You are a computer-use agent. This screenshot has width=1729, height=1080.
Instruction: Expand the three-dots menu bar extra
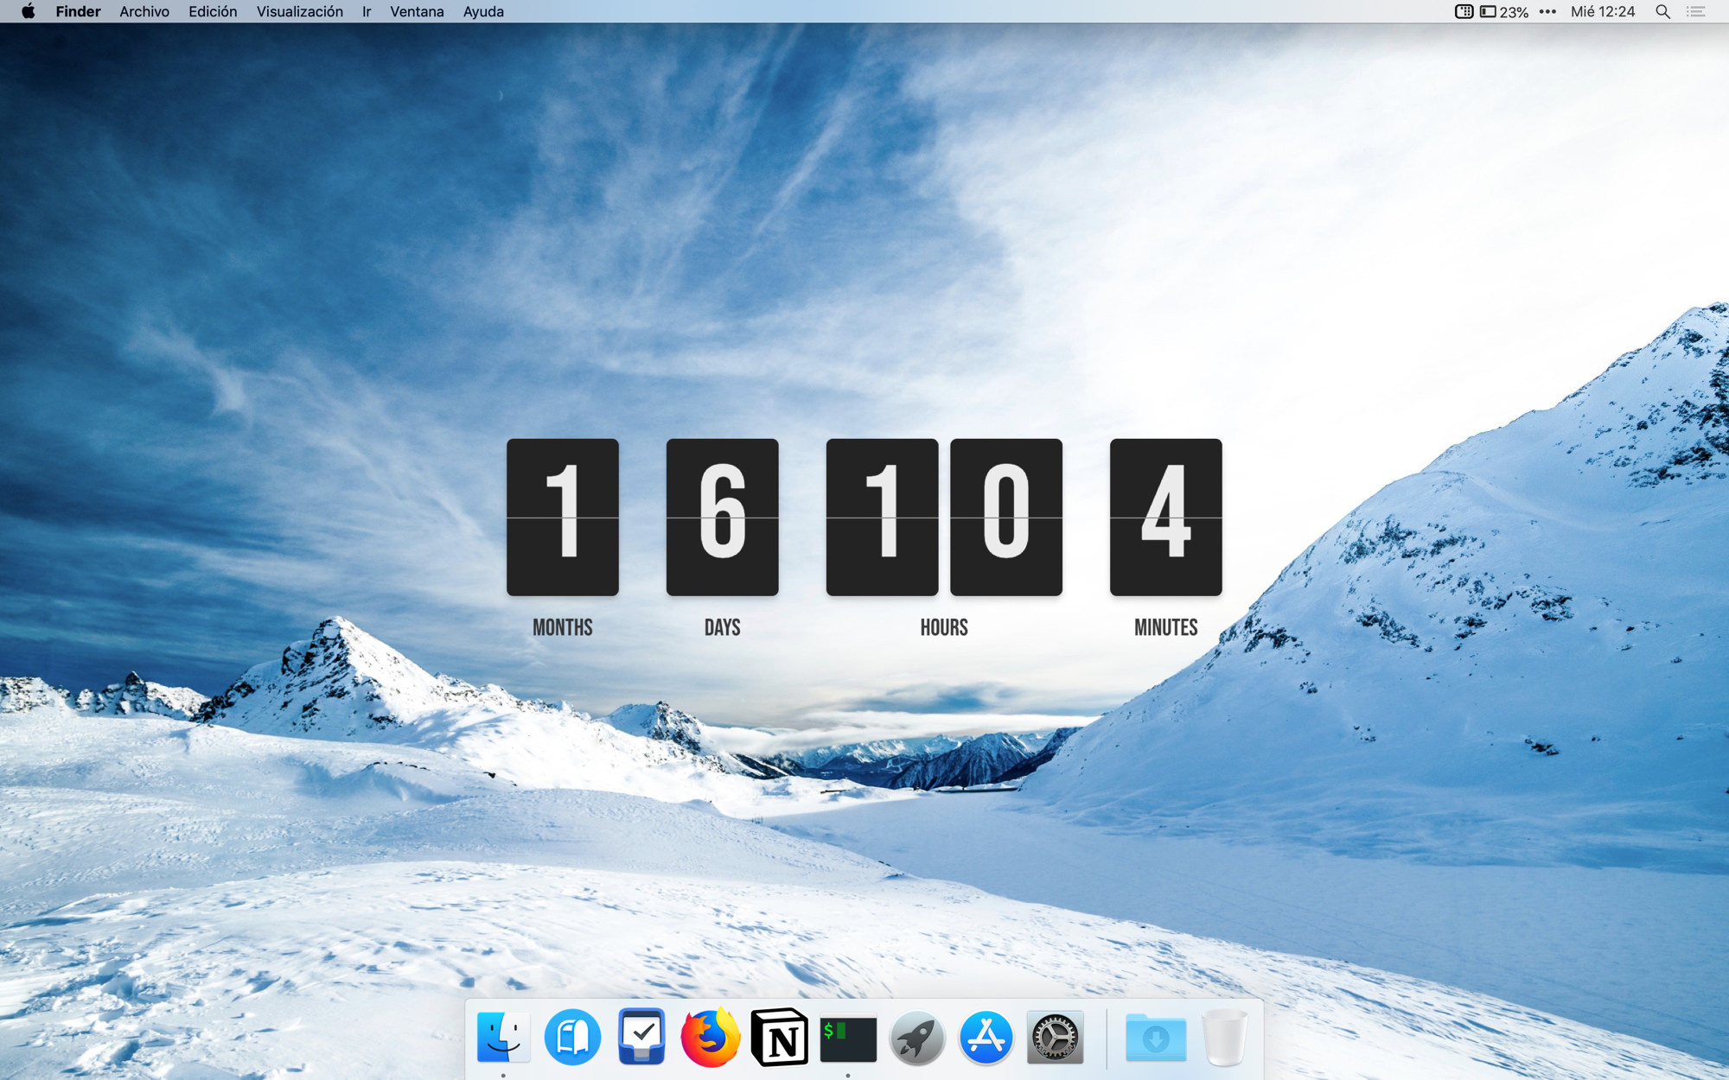(x=1547, y=11)
